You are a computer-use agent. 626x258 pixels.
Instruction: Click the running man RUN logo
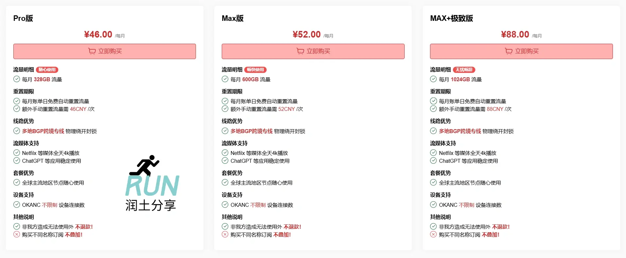152,183
